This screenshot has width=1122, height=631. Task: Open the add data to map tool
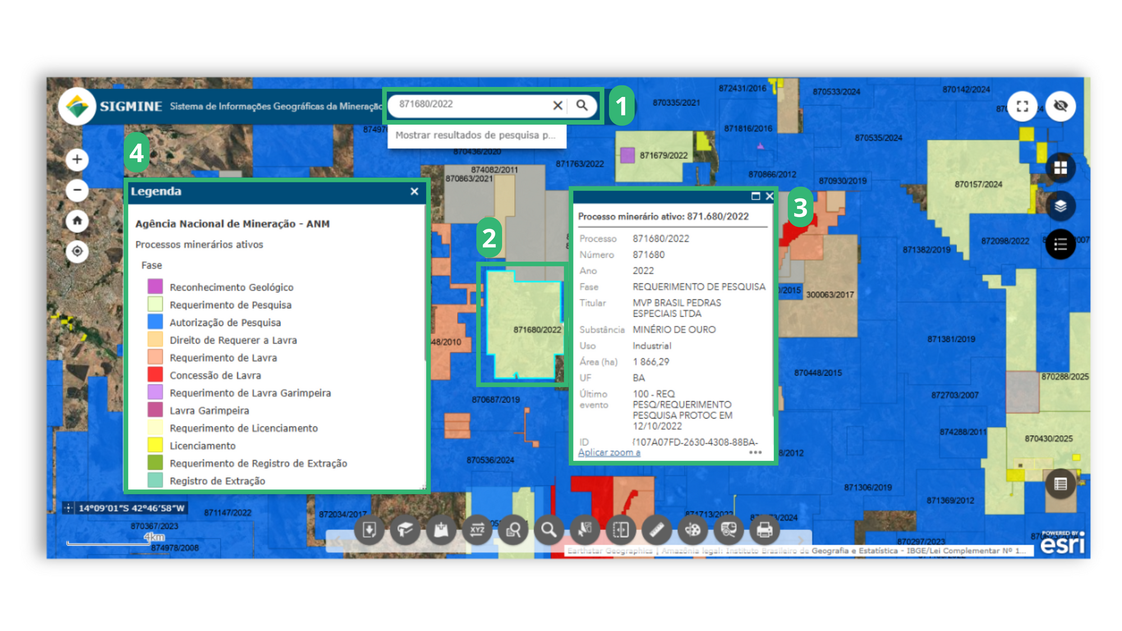[441, 529]
